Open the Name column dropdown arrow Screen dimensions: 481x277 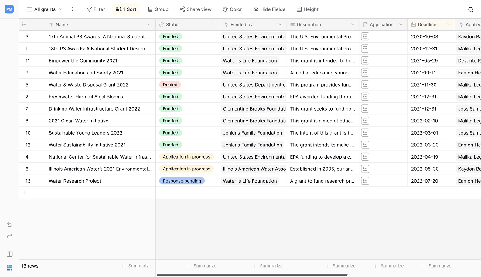149,25
